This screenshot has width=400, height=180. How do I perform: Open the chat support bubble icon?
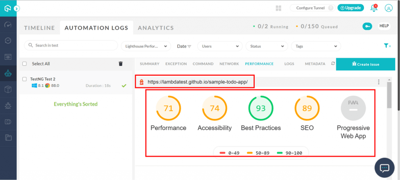click(385, 168)
